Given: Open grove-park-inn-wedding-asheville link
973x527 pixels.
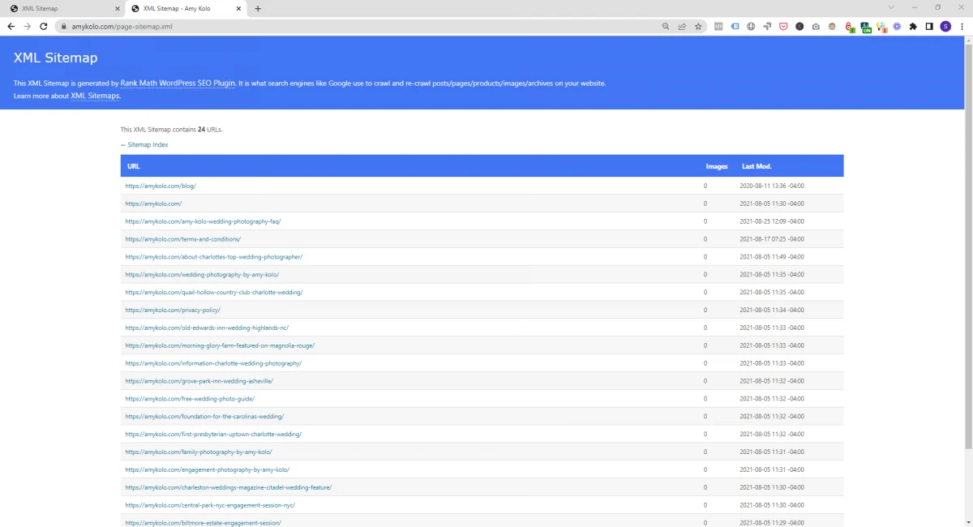Looking at the screenshot, I should 199,381.
